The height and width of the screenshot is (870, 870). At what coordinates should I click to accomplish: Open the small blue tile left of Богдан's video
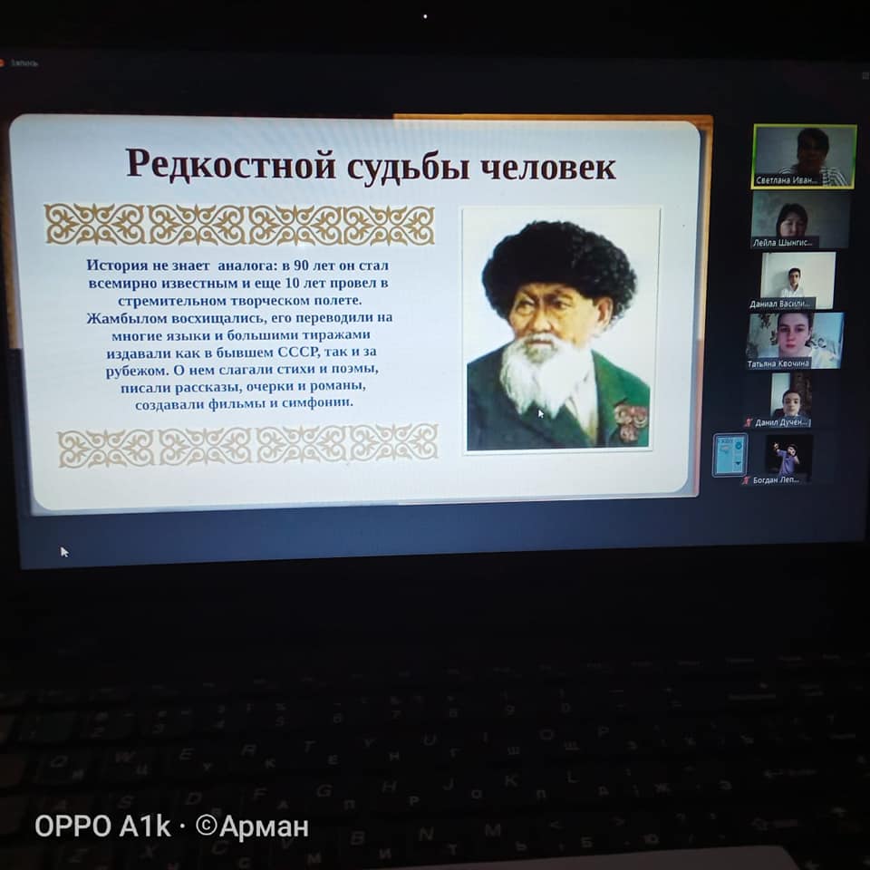[x=730, y=454]
